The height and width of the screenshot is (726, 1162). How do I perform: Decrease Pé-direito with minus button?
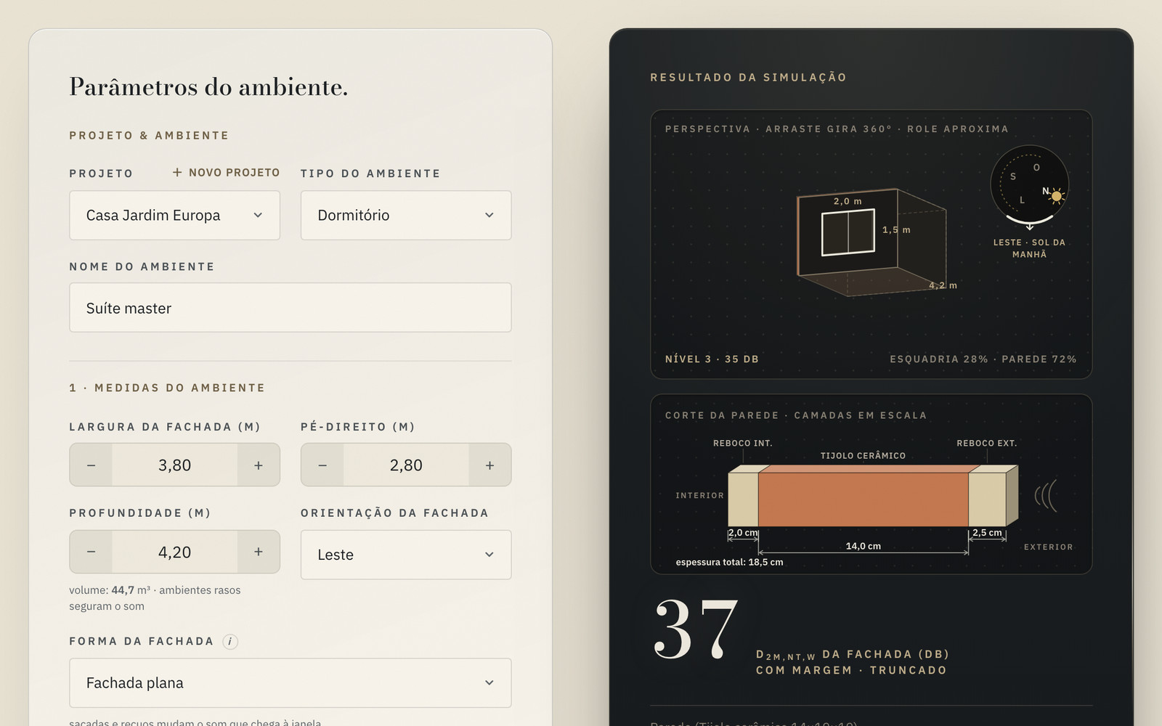pos(322,465)
